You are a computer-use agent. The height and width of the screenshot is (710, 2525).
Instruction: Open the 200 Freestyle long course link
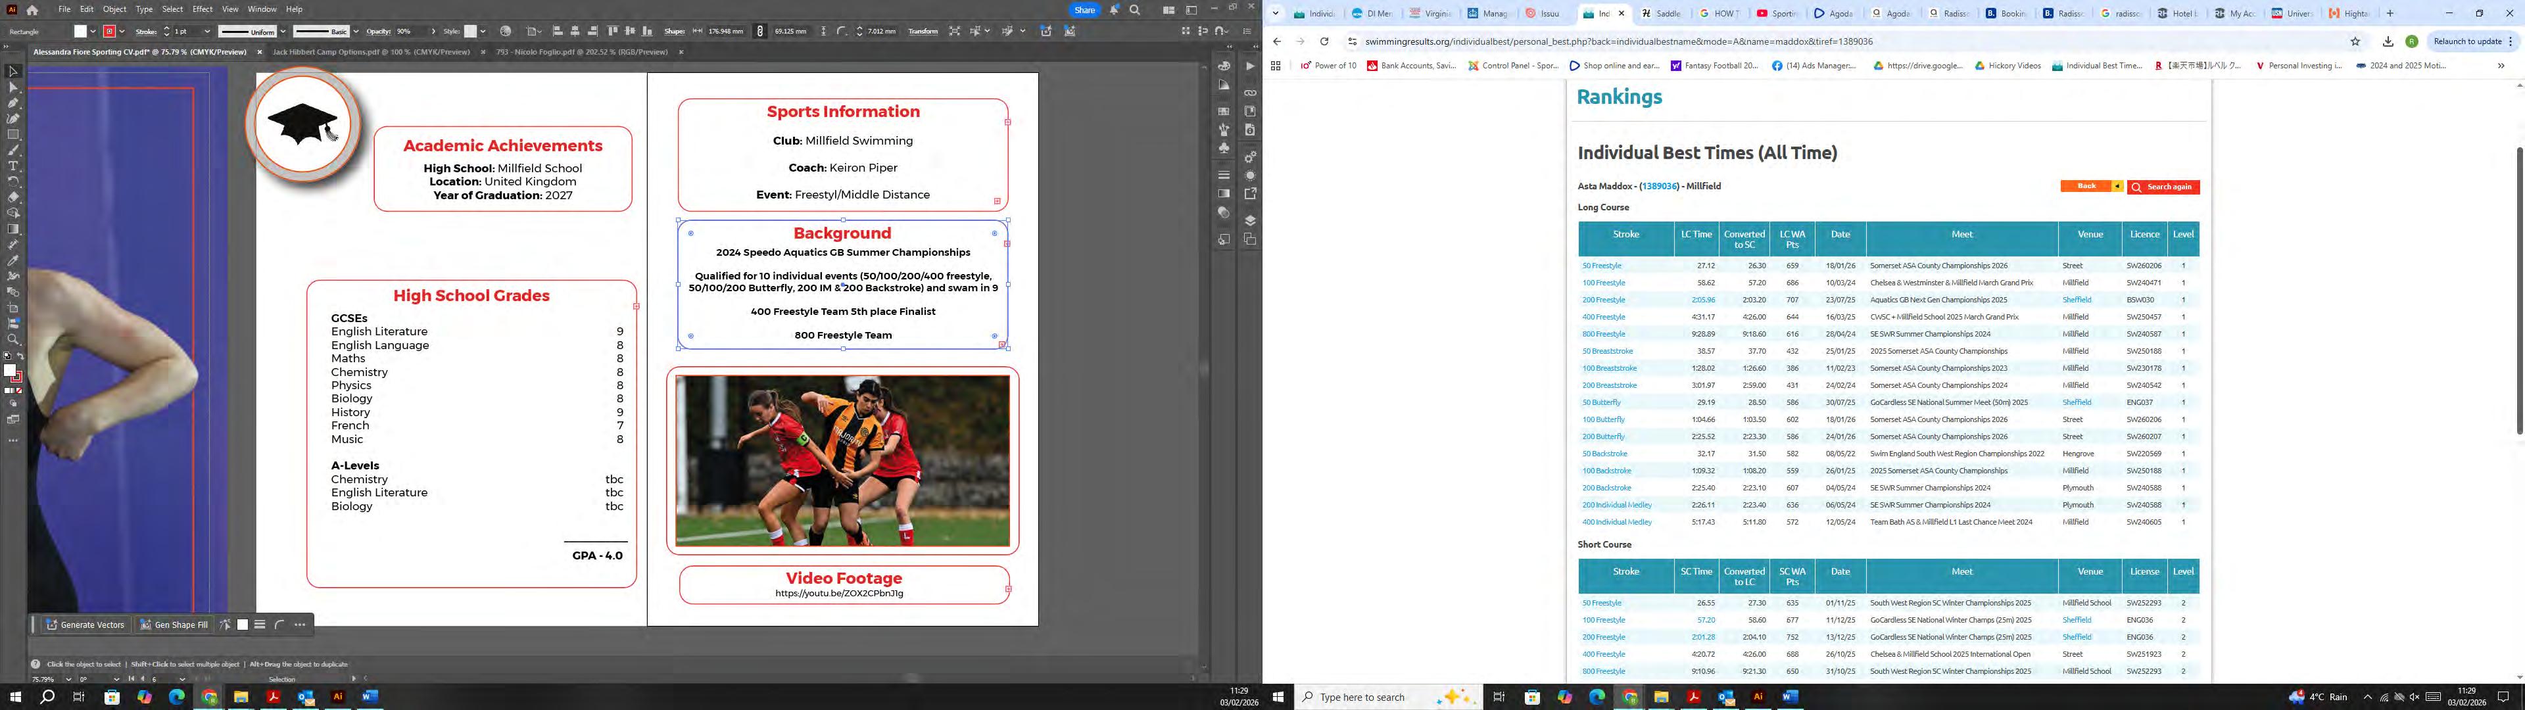point(1602,300)
